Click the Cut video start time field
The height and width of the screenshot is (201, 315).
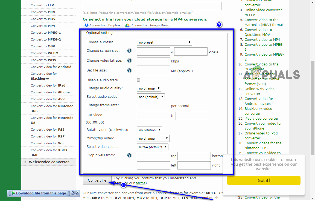click(x=153, y=116)
